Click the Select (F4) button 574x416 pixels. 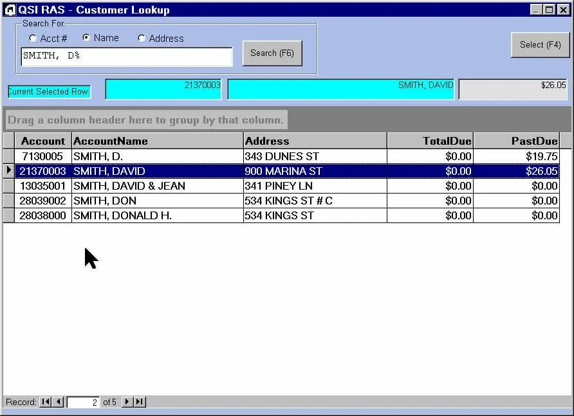click(x=541, y=45)
